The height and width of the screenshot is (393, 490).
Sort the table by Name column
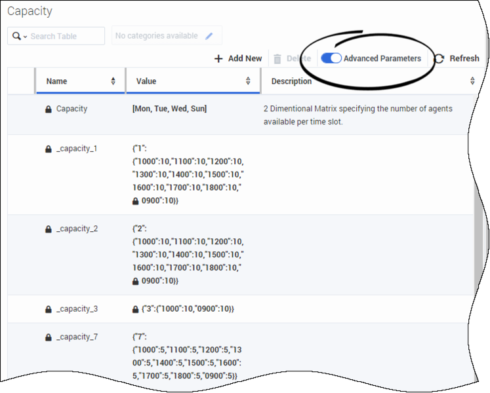pos(113,81)
